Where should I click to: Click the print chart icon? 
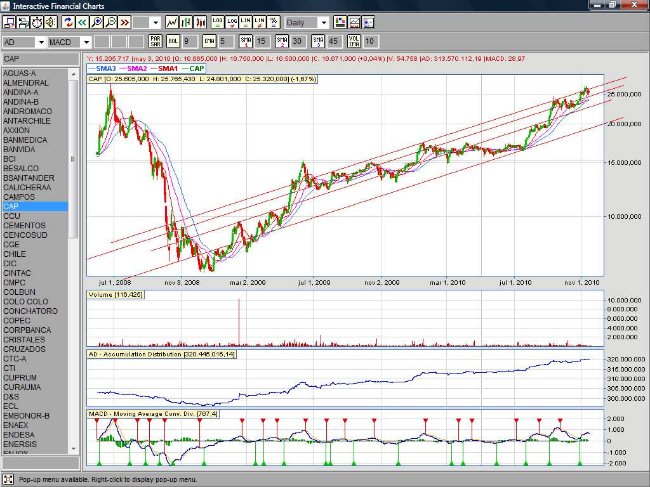point(23,22)
